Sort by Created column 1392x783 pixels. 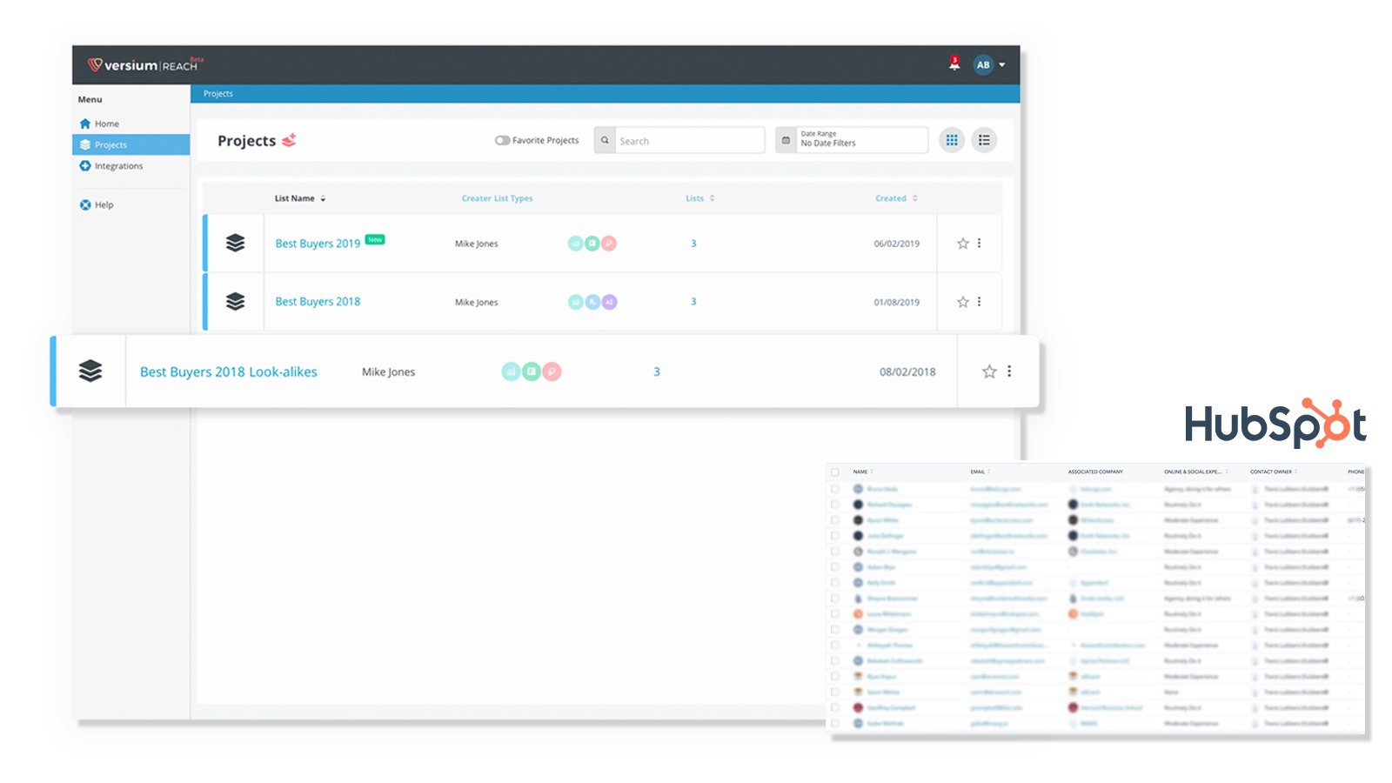pos(896,198)
